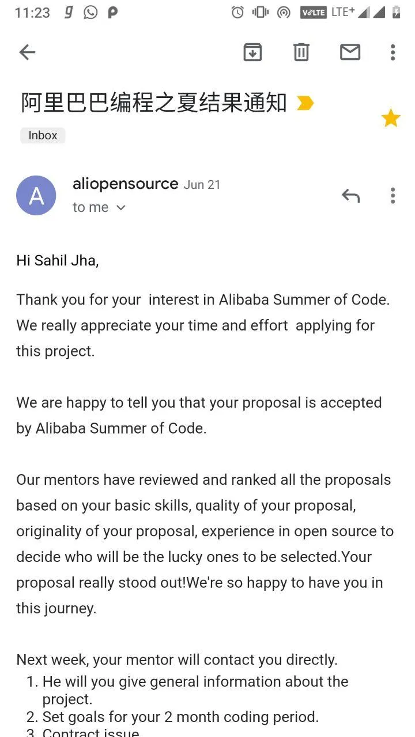Tap the Jun 21 email date
415x737 pixels.
coord(202,185)
